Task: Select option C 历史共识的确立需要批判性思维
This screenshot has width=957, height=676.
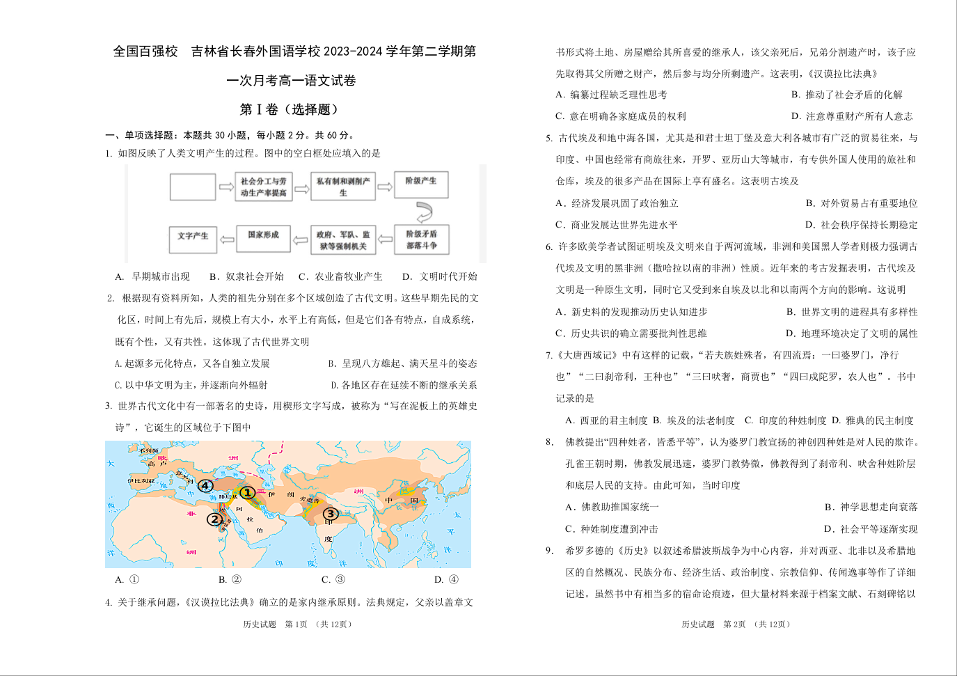Action: pos(631,333)
